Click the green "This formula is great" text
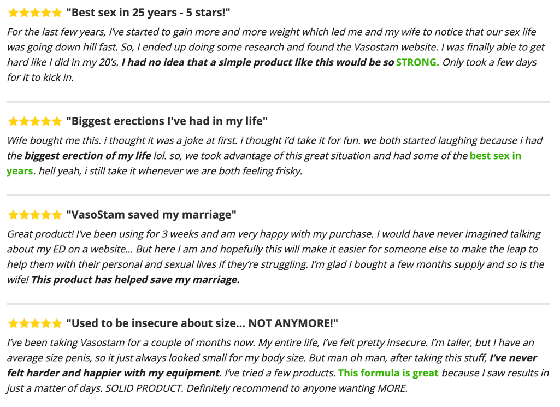The height and width of the screenshot is (407, 560). point(388,373)
